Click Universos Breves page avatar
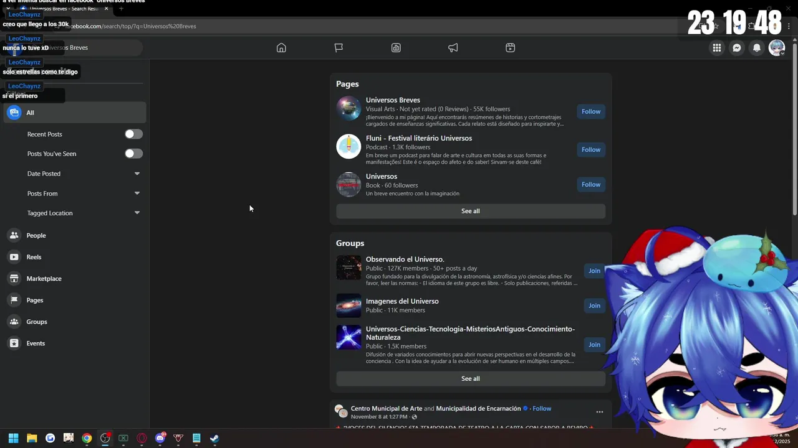 [x=349, y=108]
